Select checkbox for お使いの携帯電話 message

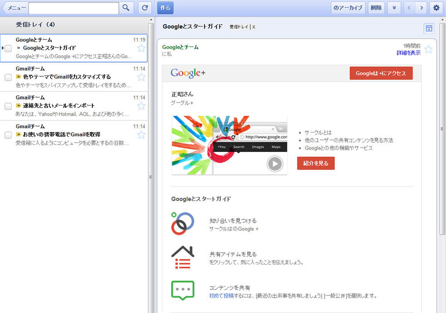tap(8, 135)
